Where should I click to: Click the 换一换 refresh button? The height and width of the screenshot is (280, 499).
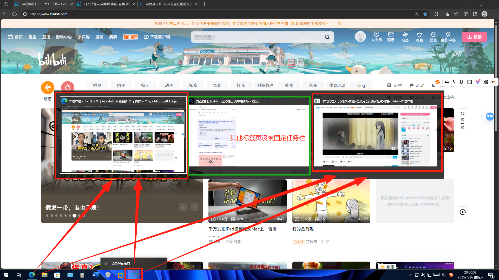pyautogui.click(x=463, y=120)
